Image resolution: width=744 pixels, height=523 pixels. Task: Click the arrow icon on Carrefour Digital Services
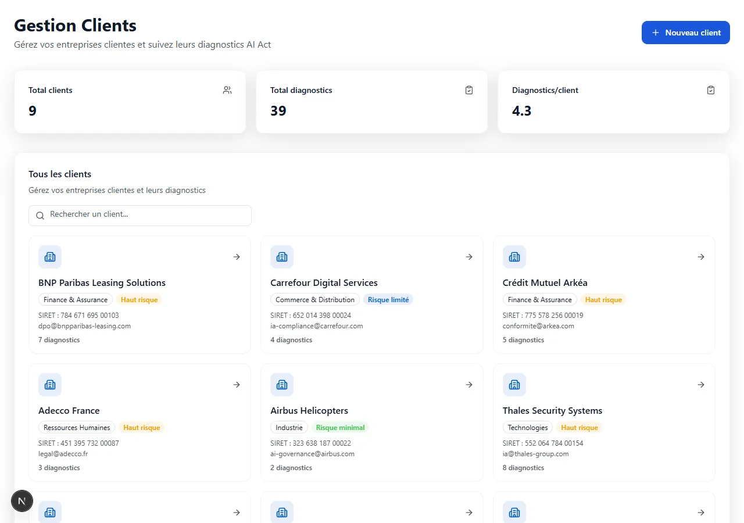[469, 257]
